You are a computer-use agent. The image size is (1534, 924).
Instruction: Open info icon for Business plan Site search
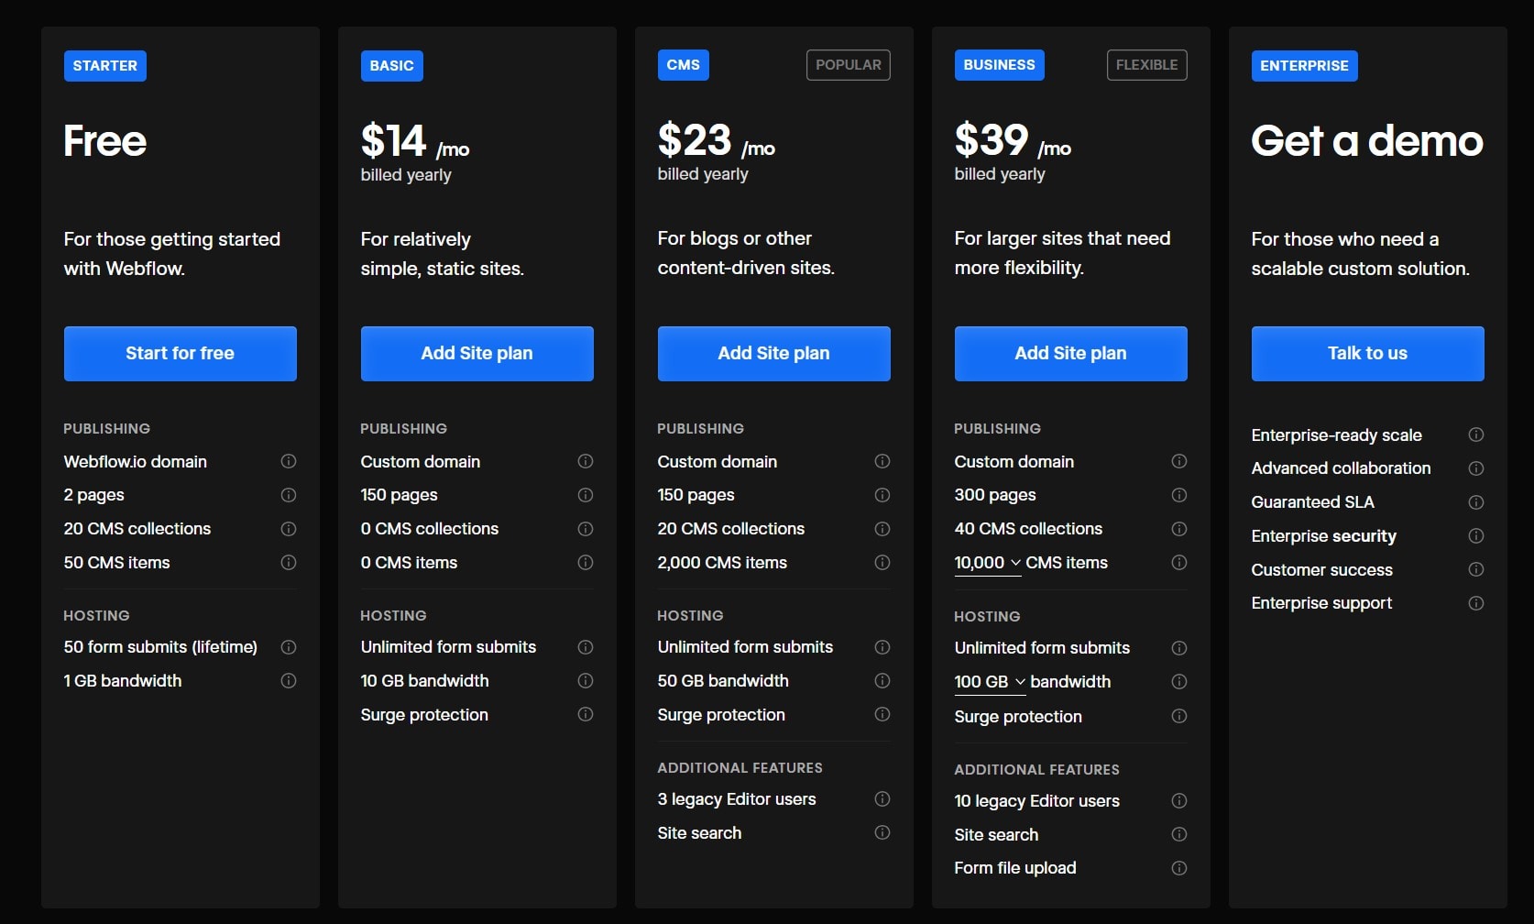pos(1179,834)
